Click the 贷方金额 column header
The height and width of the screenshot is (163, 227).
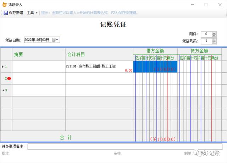pos(199,51)
